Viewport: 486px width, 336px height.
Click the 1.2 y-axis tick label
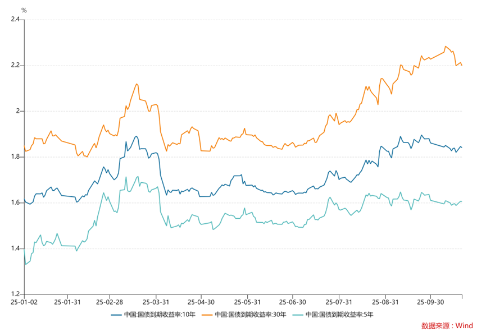click(x=15, y=294)
